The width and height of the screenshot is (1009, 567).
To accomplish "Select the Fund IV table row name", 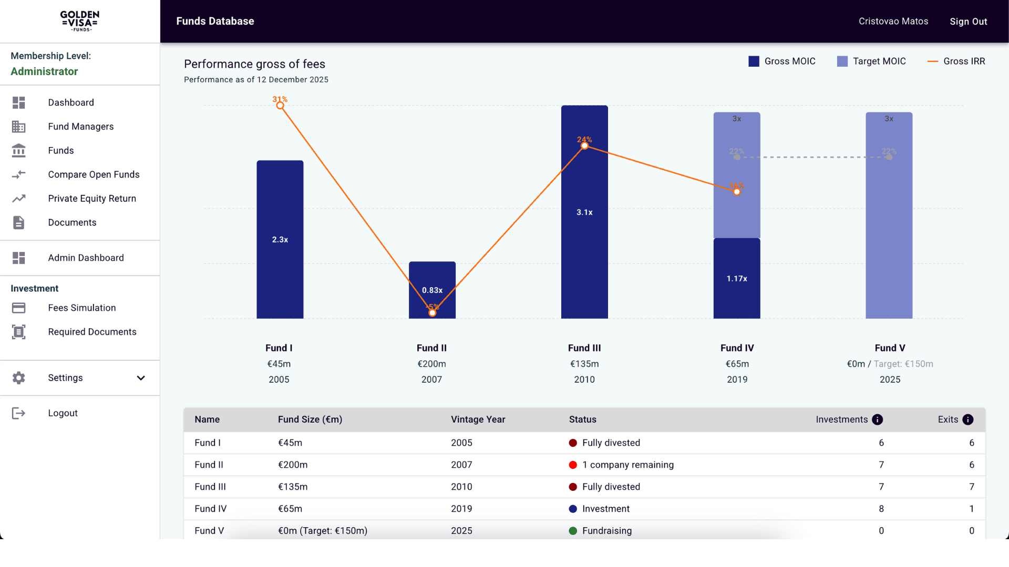I will coord(211,509).
